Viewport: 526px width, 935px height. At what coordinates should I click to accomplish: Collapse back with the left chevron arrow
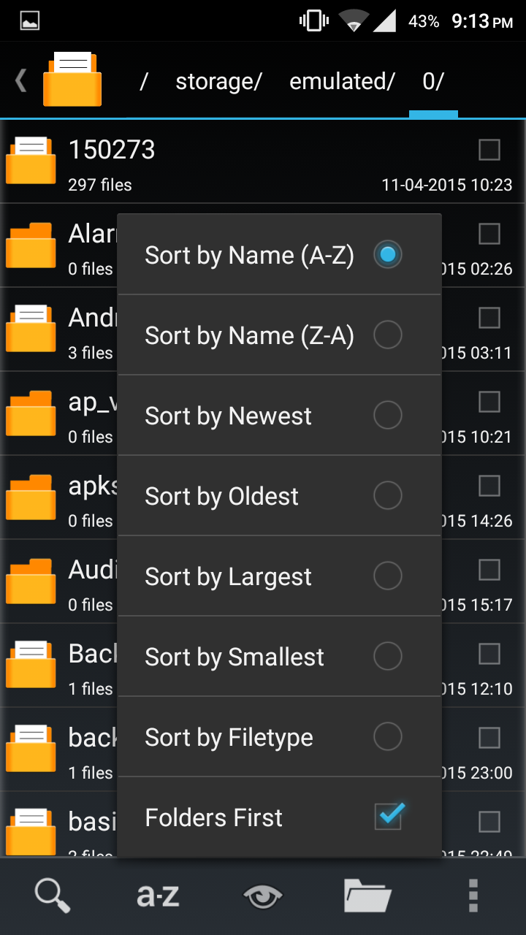[x=18, y=80]
